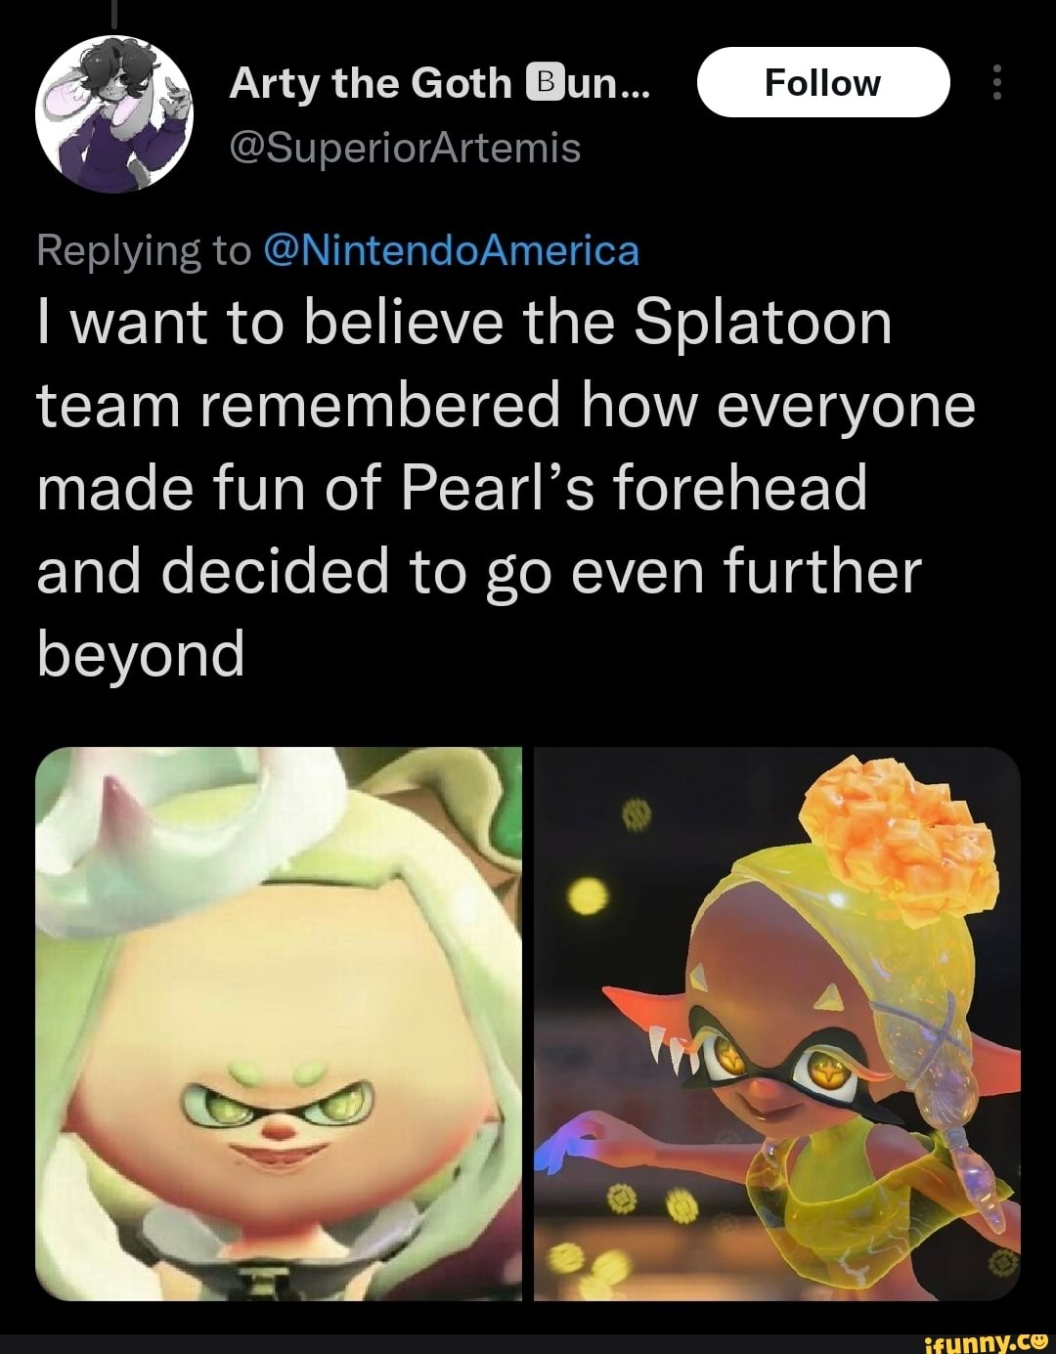The image size is (1056, 1354).
Task: Open the left Pearl image
Action: tap(279, 1024)
